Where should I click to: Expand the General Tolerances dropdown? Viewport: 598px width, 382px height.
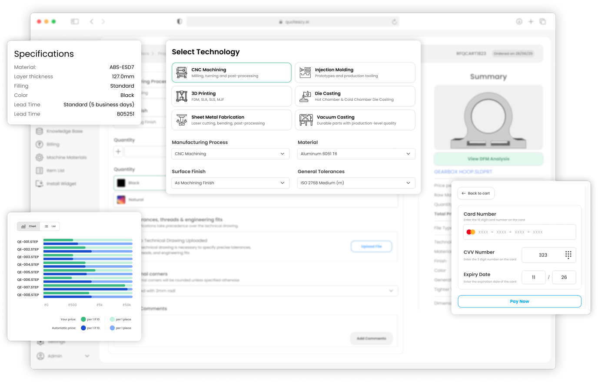pyautogui.click(x=356, y=183)
